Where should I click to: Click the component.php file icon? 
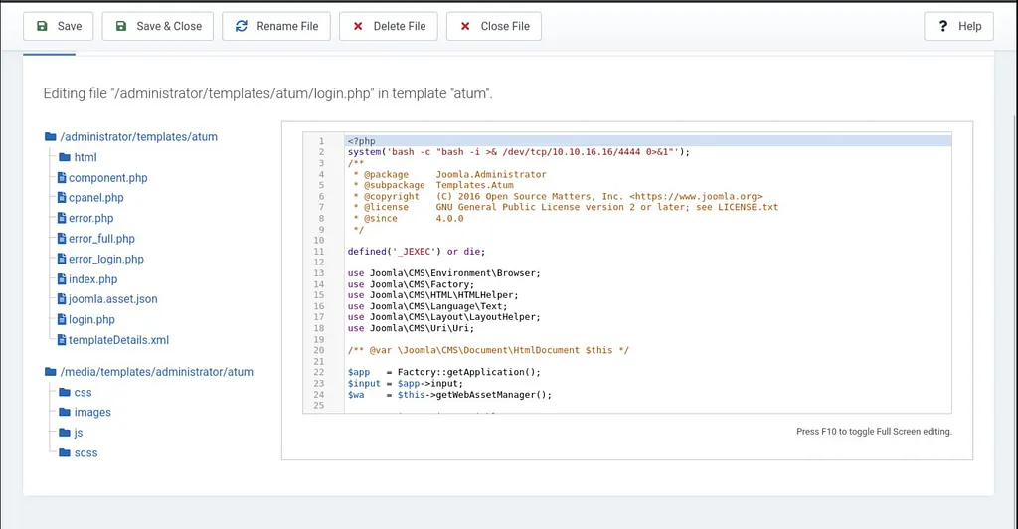coord(62,177)
